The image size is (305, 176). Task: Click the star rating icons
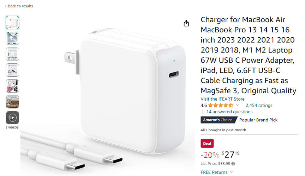(221, 105)
